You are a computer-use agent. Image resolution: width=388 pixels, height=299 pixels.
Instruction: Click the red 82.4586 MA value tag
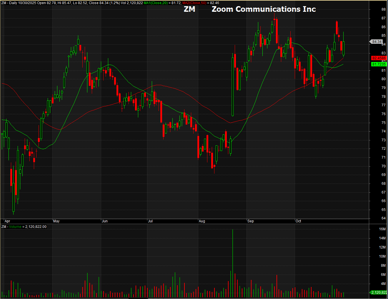pyautogui.click(x=379, y=58)
